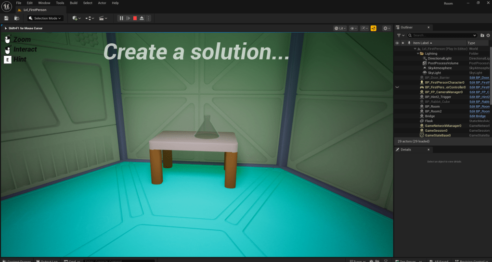This screenshot has height=262, width=492.
Task: Click the yellow viewport immersive mode icon
Action: (373, 28)
